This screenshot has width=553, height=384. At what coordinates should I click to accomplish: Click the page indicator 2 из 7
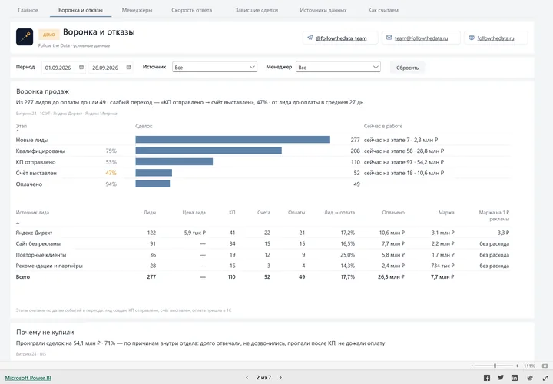(263, 378)
